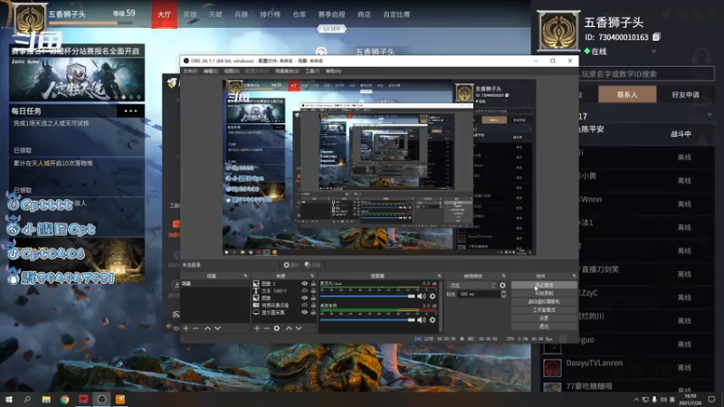Open the 每日任务 more options button
Image resolution: width=724 pixels, height=407 pixels.
(x=130, y=110)
